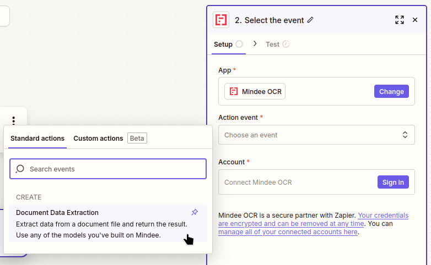431x265 pixels.
Task: Click the Change app button
Action: tap(391, 91)
